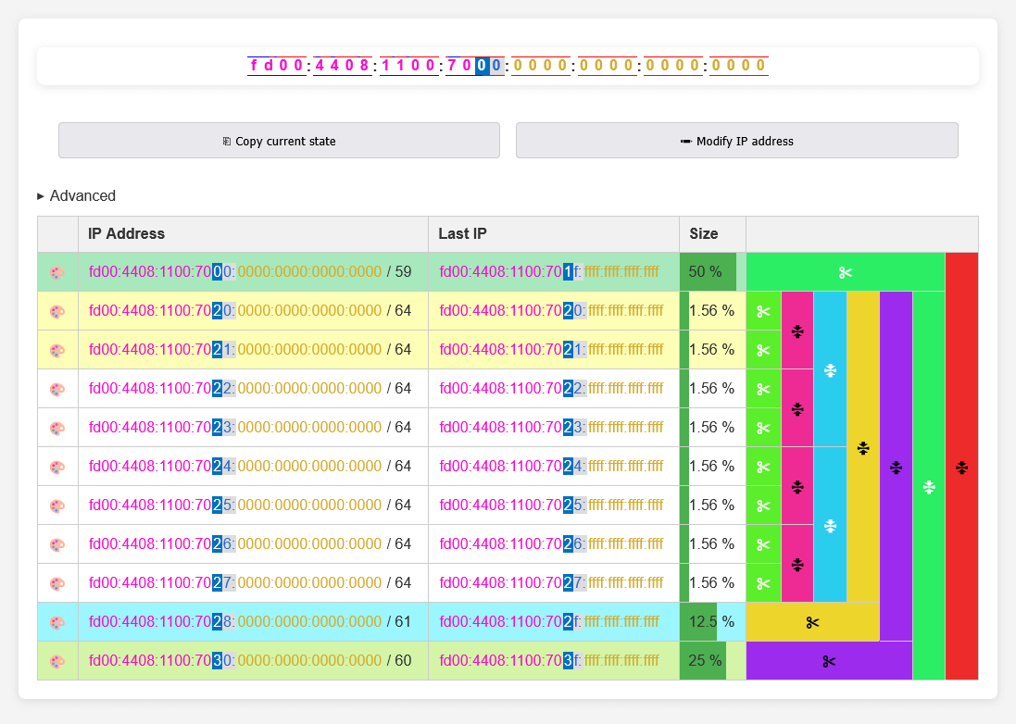The image size is (1016, 724).
Task: Join 7020–7023 using the upper blue icon
Action: [830, 370]
